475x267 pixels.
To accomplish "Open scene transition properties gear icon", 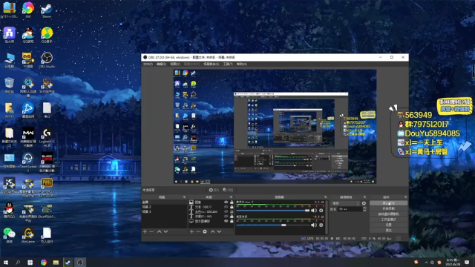I will pyautogui.click(x=364, y=203).
